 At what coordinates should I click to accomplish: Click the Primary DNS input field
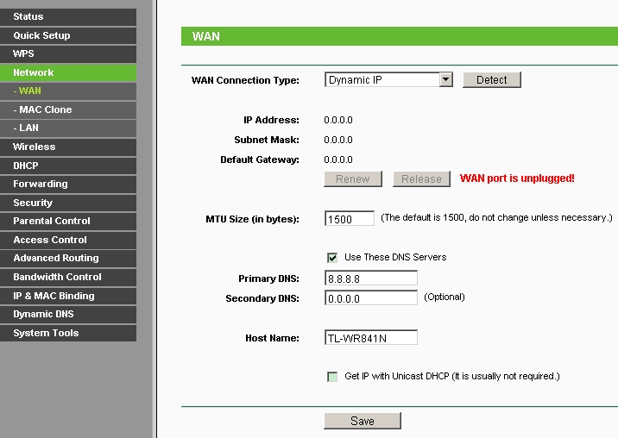371,278
